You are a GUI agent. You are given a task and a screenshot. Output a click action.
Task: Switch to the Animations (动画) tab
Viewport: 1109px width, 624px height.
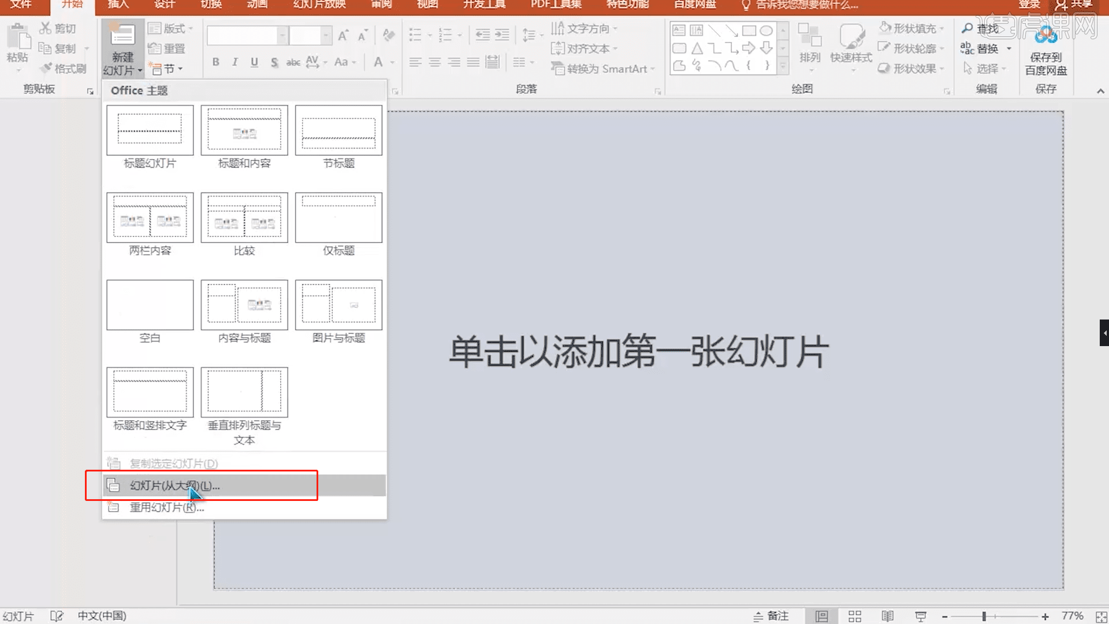[x=257, y=5]
